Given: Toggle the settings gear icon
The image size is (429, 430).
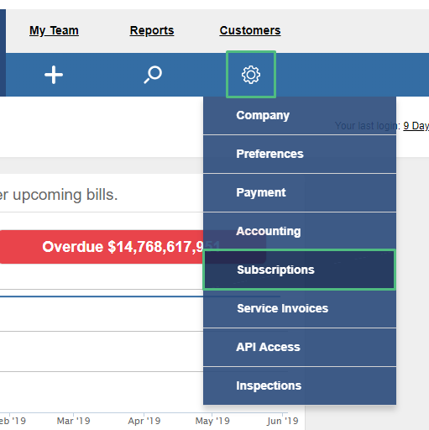Looking at the screenshot, I should (251, 75).
